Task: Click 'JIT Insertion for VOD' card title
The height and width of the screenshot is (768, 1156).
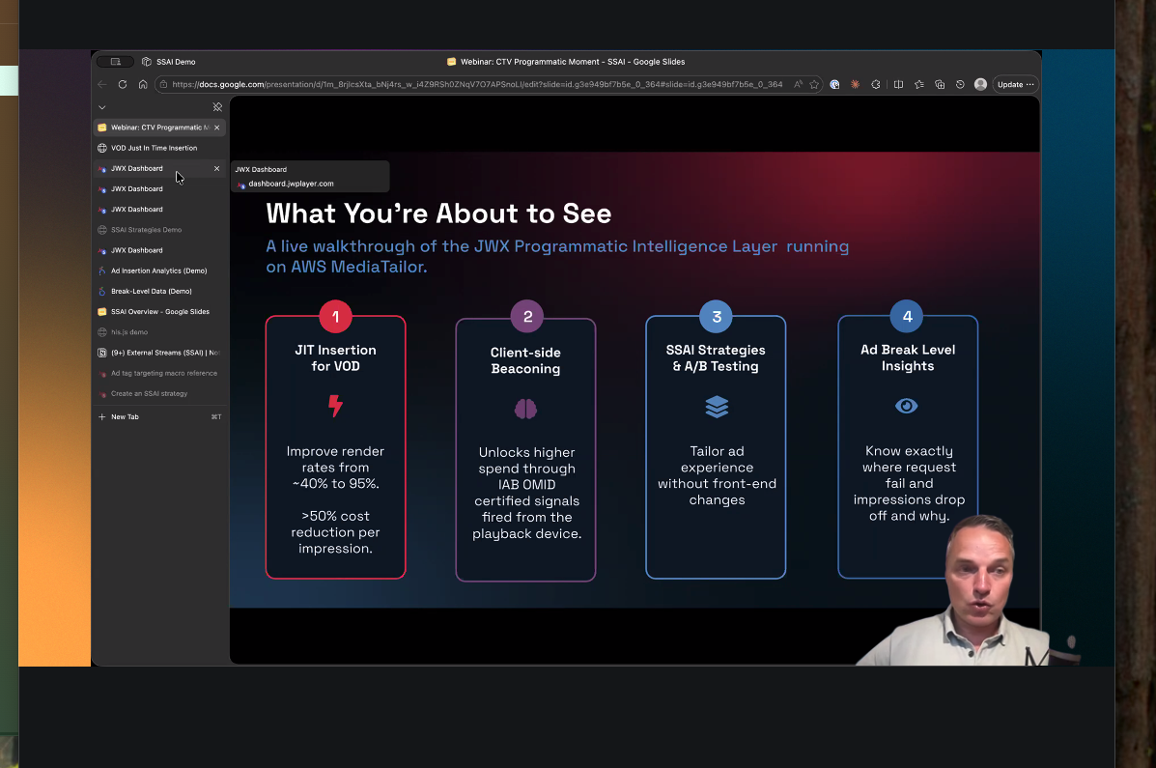Action: (335, 357)
